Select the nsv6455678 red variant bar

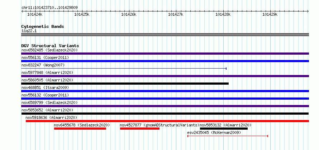pyautogui.click(x=80, y=129)
